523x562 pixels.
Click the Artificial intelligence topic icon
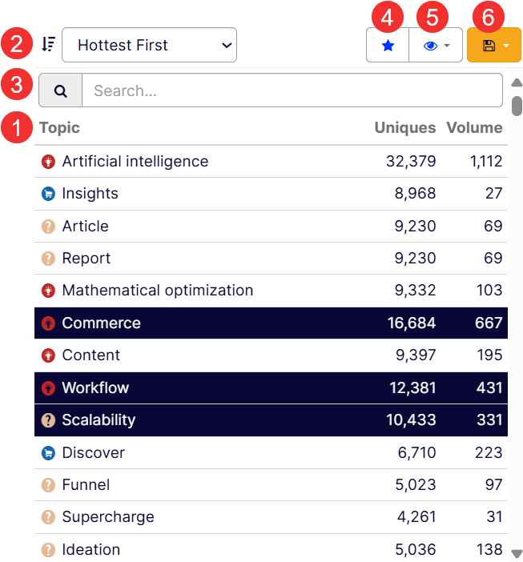click(x=48, y=162)
